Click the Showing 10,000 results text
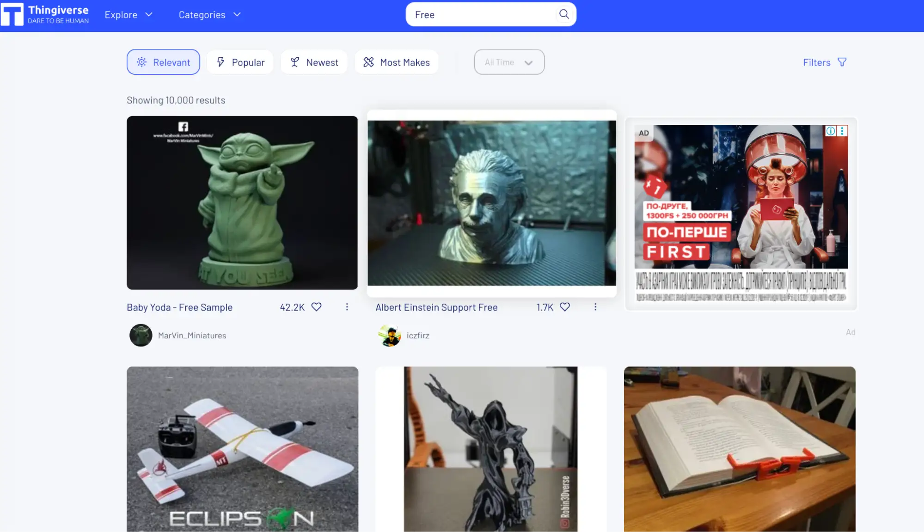 [x=176, y=100]
